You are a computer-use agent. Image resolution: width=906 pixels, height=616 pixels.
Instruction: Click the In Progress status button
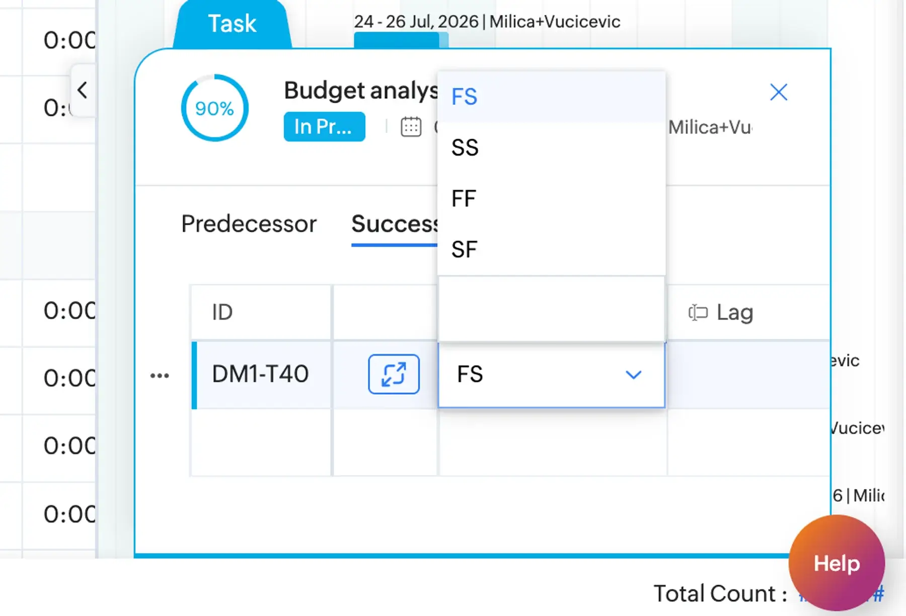(x=324, y=126)
